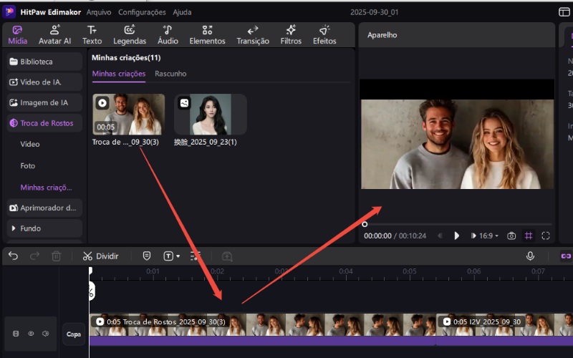Viewport: 573px width, 358px height.
Task: Click the Capa cover button
Action: (x=73, y=334)
